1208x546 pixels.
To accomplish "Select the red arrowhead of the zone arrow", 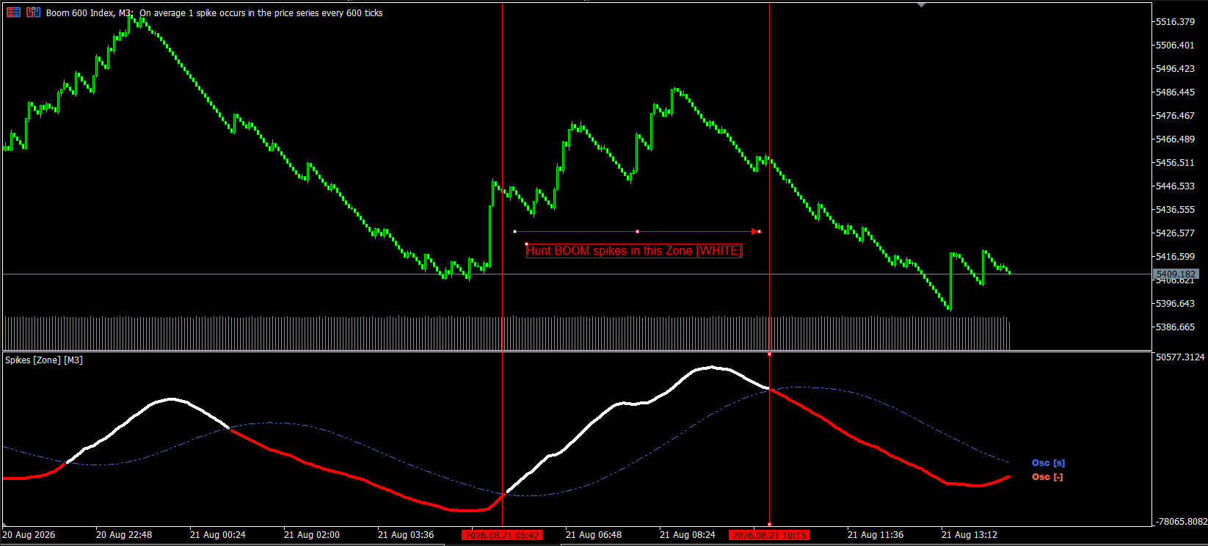I will [756, 232].
